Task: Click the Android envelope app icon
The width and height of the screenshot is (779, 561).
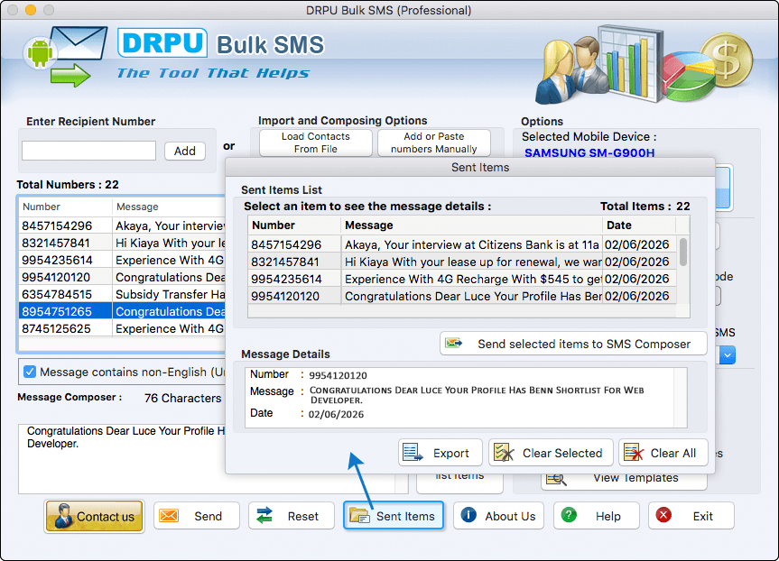Action: pos(65,56)
